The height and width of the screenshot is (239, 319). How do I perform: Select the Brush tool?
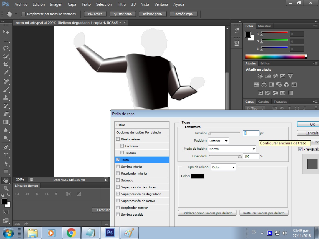[x=6, y=90]
